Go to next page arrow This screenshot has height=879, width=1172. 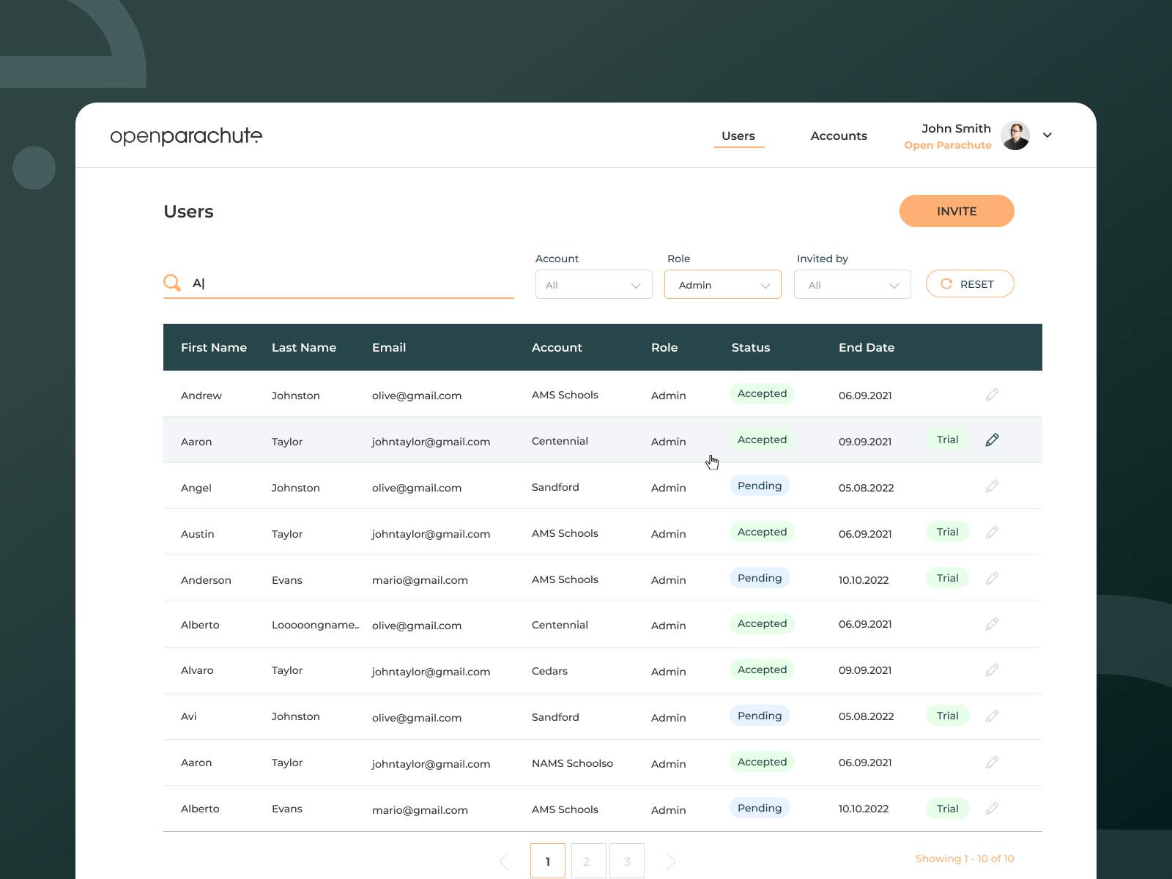click(670, 861)
